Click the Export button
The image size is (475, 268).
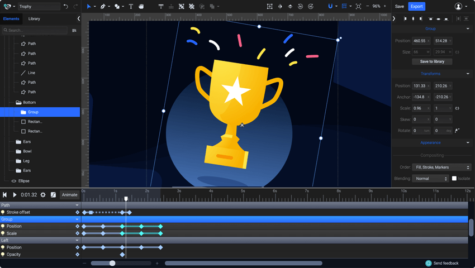tap(416, 6)
